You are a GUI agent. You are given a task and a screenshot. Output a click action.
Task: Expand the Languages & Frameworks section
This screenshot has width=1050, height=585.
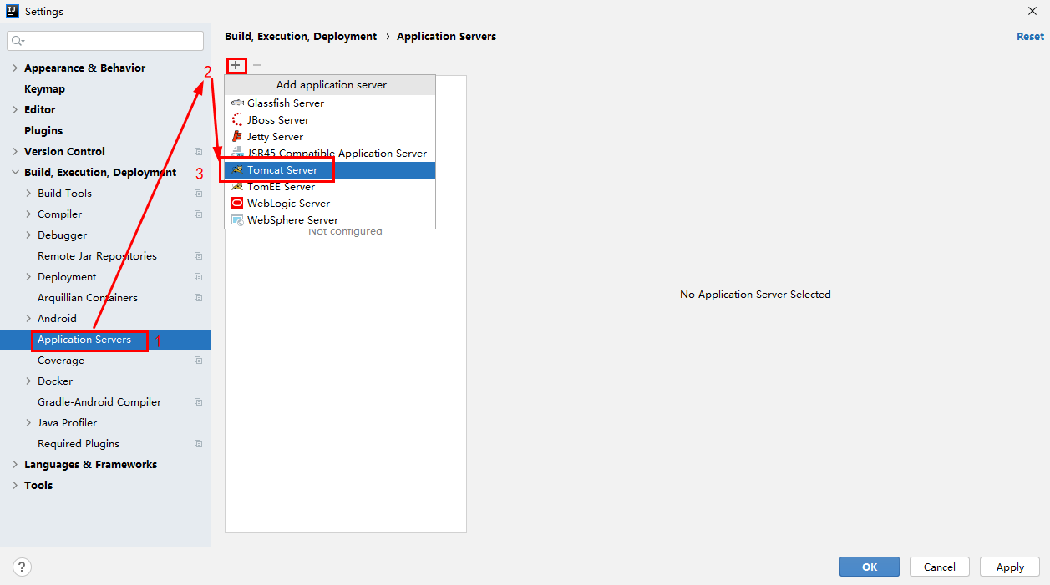15,465
